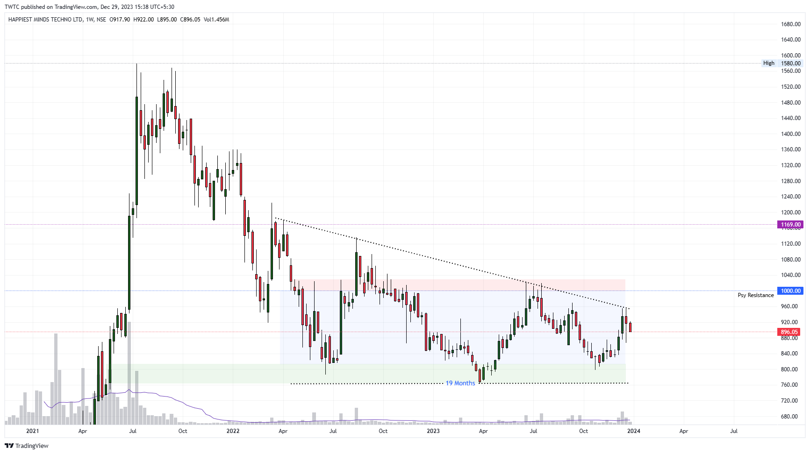The width and height of the screenshot is (810, 454).
Task: Click the 1400.00 price axis tick
Action: click(791, 134)
